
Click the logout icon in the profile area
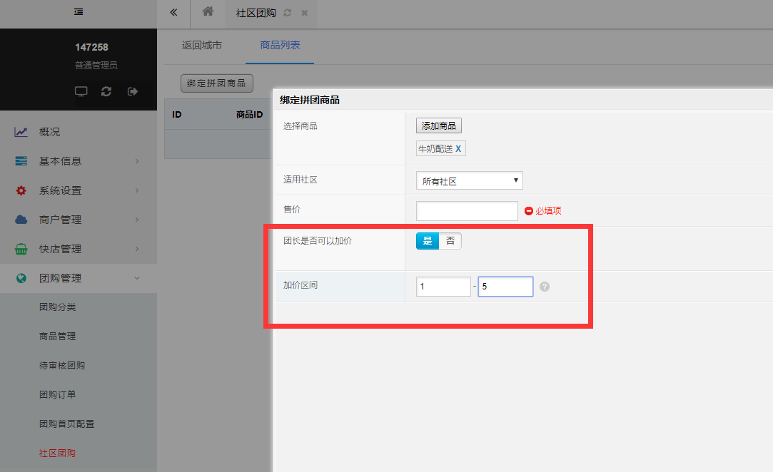click(x=131, y=91)
